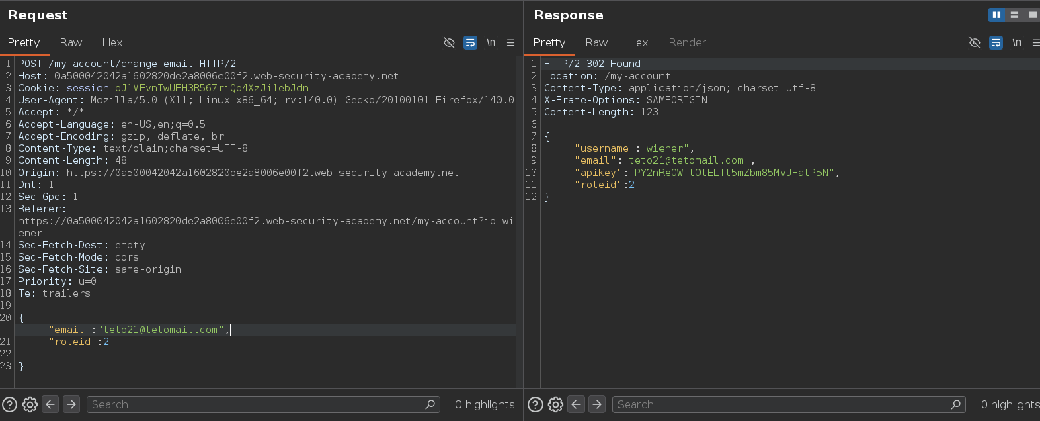
Task: Click "roleid":2 in response body
Action: tap(604, 185)
